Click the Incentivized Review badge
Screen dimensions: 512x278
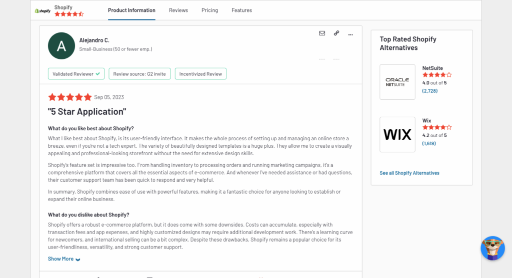click(x=200, y=74)
